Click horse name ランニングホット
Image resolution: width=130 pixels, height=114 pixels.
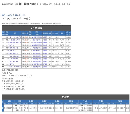[14, 56]
